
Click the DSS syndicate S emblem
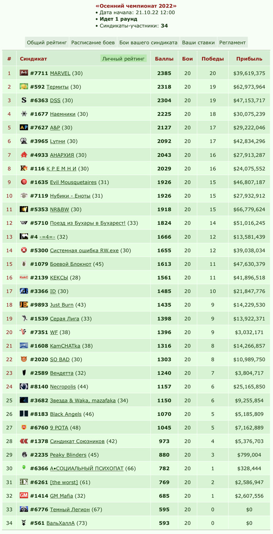(x=24, y=100)
